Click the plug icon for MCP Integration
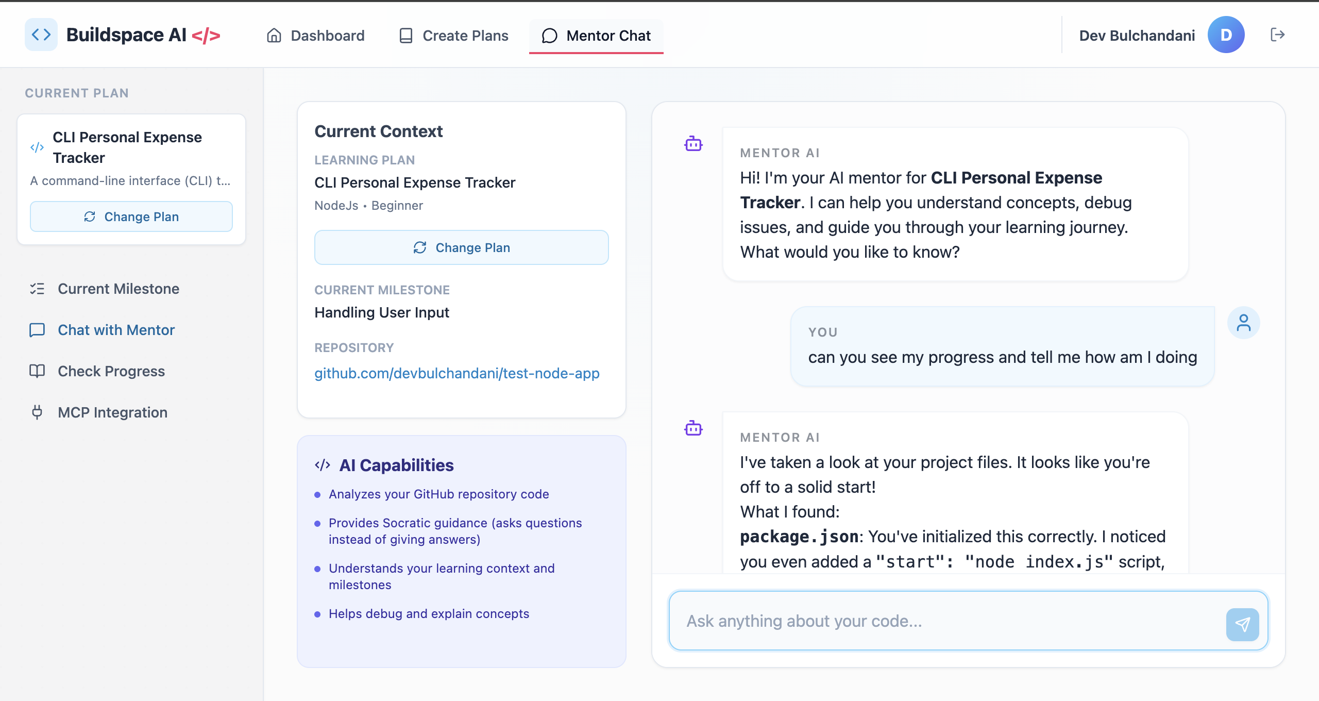 pos(37,412)
